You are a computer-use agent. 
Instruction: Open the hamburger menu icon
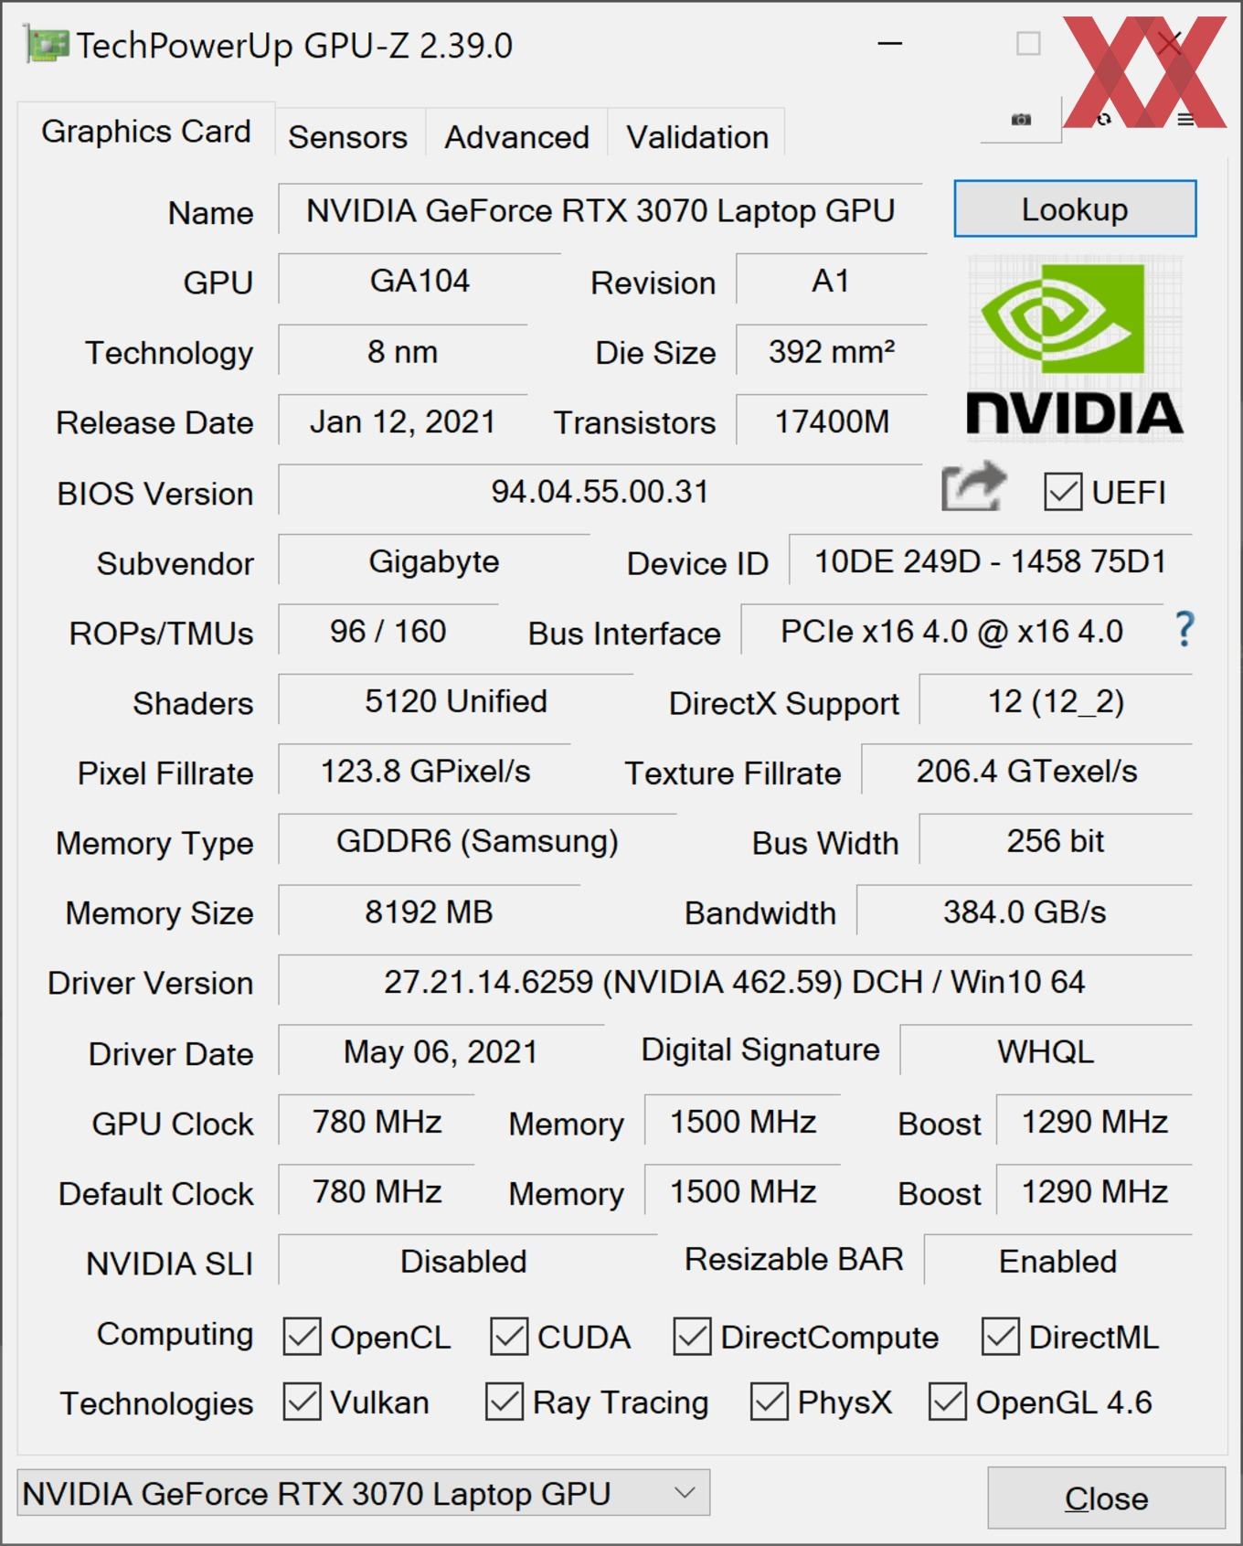[x=1185, y=119]
